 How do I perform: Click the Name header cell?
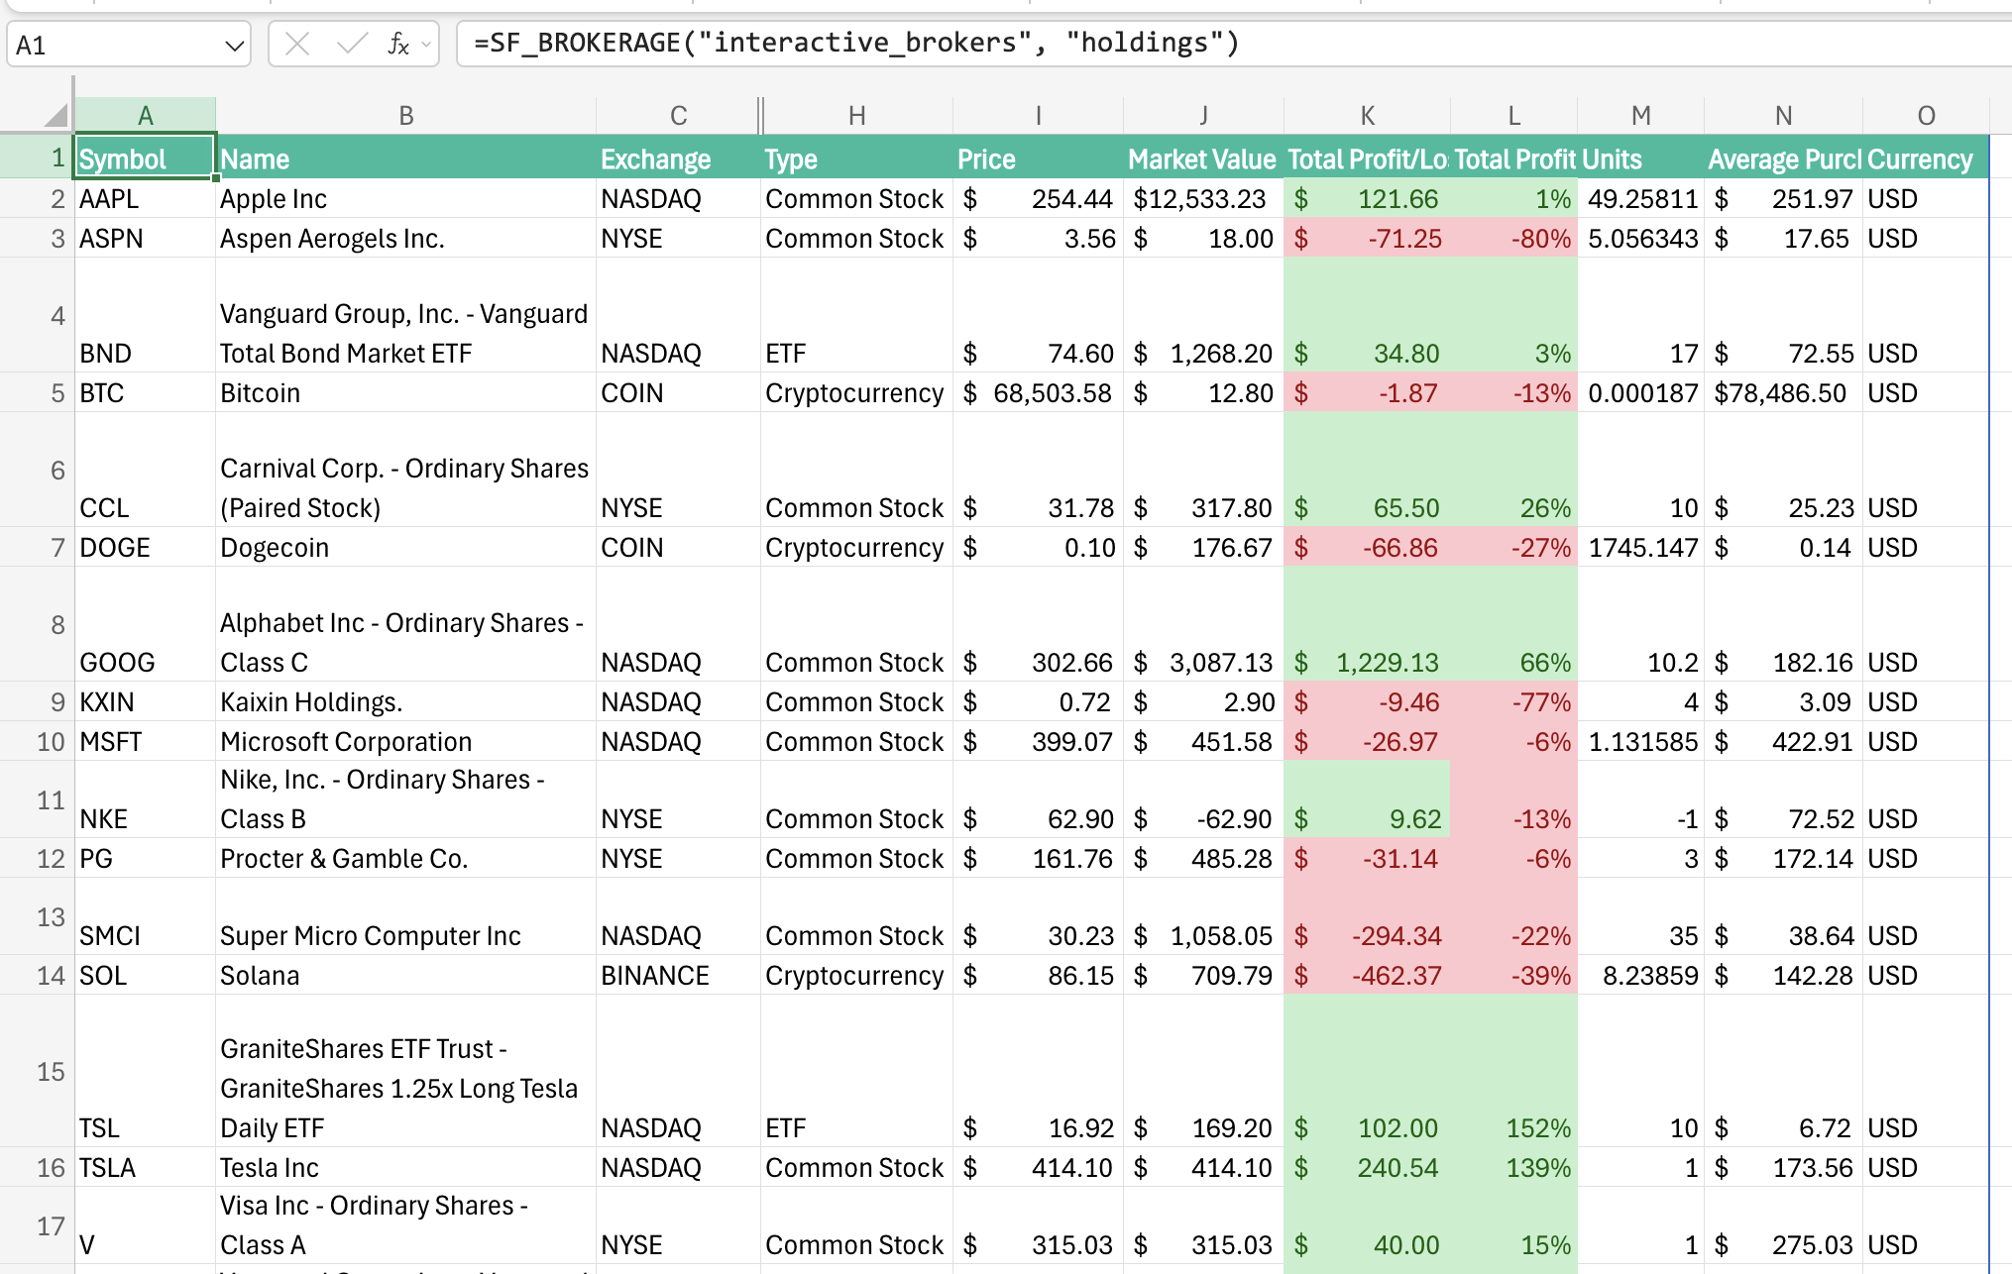coord(406,159)
